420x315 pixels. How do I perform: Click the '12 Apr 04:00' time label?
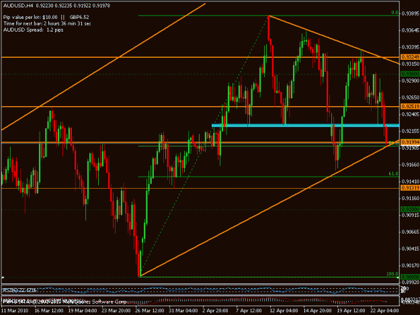pyautogui.click(x=284, y=311)
